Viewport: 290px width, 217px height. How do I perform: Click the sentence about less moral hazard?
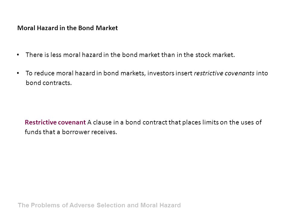130,55
